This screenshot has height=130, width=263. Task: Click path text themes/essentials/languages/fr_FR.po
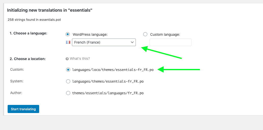[108, 93]
